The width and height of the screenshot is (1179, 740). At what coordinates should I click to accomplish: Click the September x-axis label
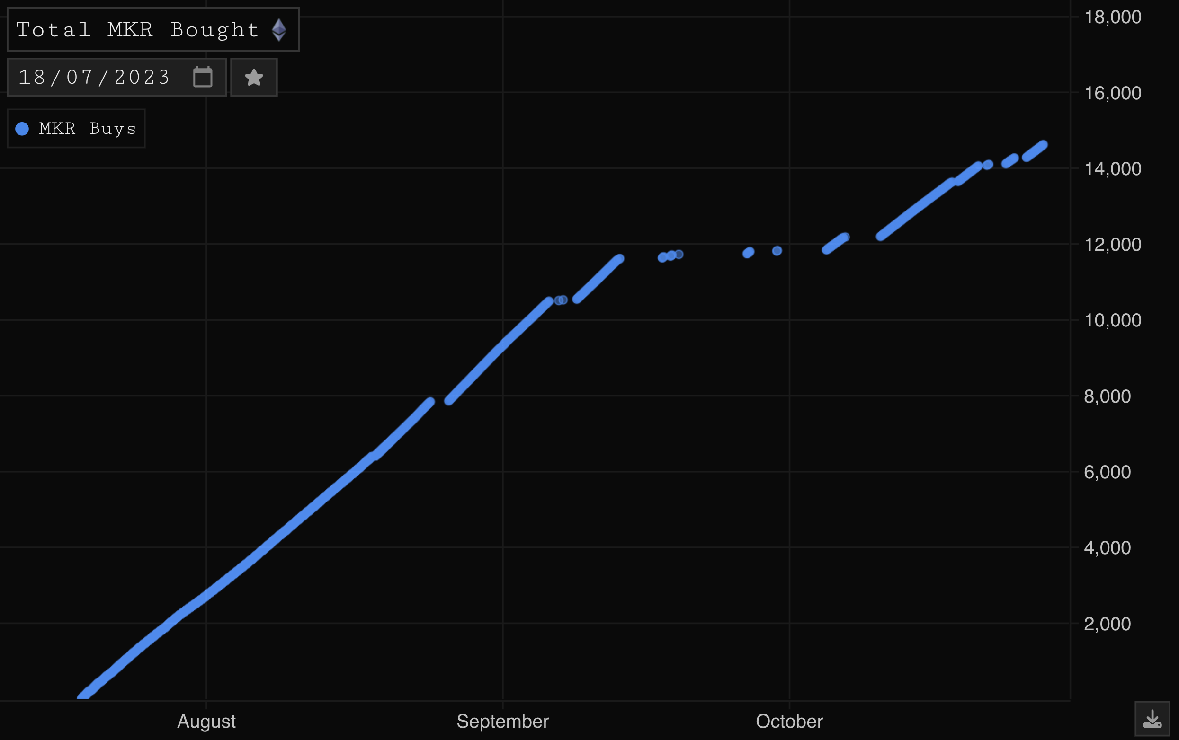pyautogui.click(x=503, y=722)
